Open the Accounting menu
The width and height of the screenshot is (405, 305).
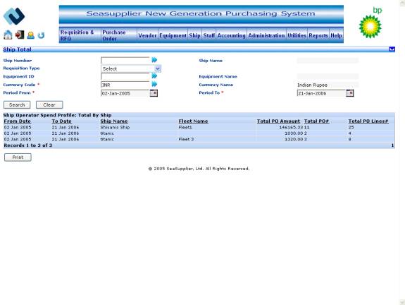(232, 35)
